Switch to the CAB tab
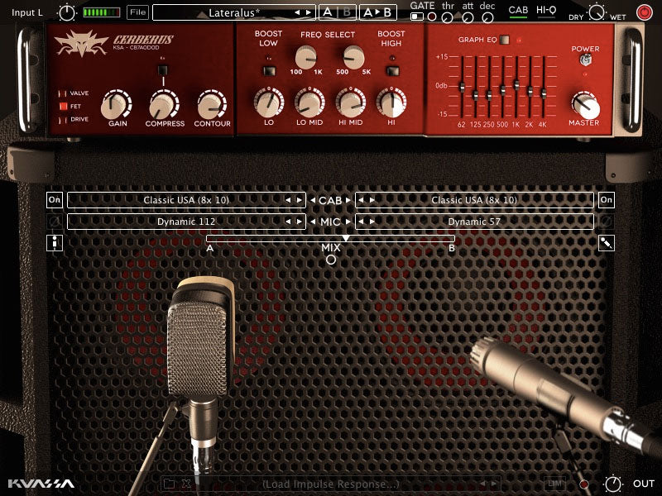 518,11
